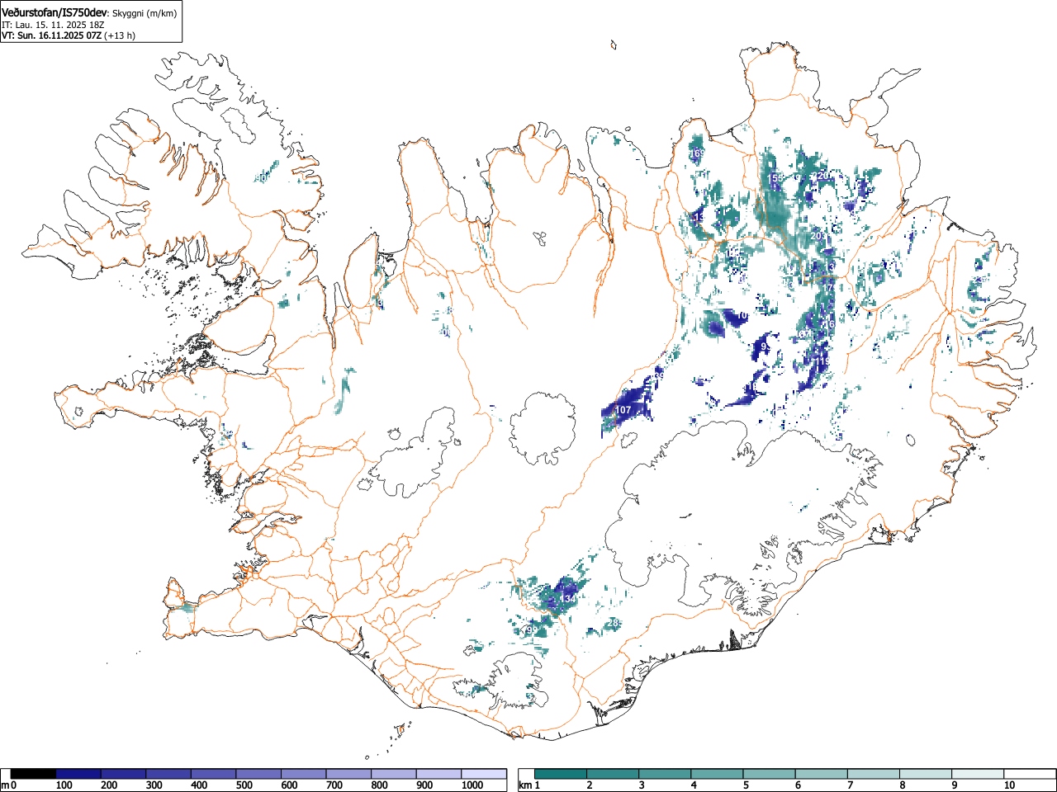Click the 'VT: Sun. 16.11.2025 07Z' valid time
Image resolution: width=1057 pixels, height=792 pixels.
point(51,35)
